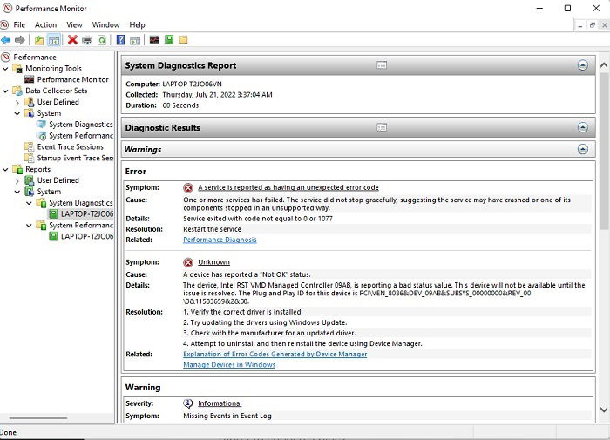Toggle the Show/Hide Action Pane icon
The height and width of the screenshot is (440, 610).
click(135, 40)
